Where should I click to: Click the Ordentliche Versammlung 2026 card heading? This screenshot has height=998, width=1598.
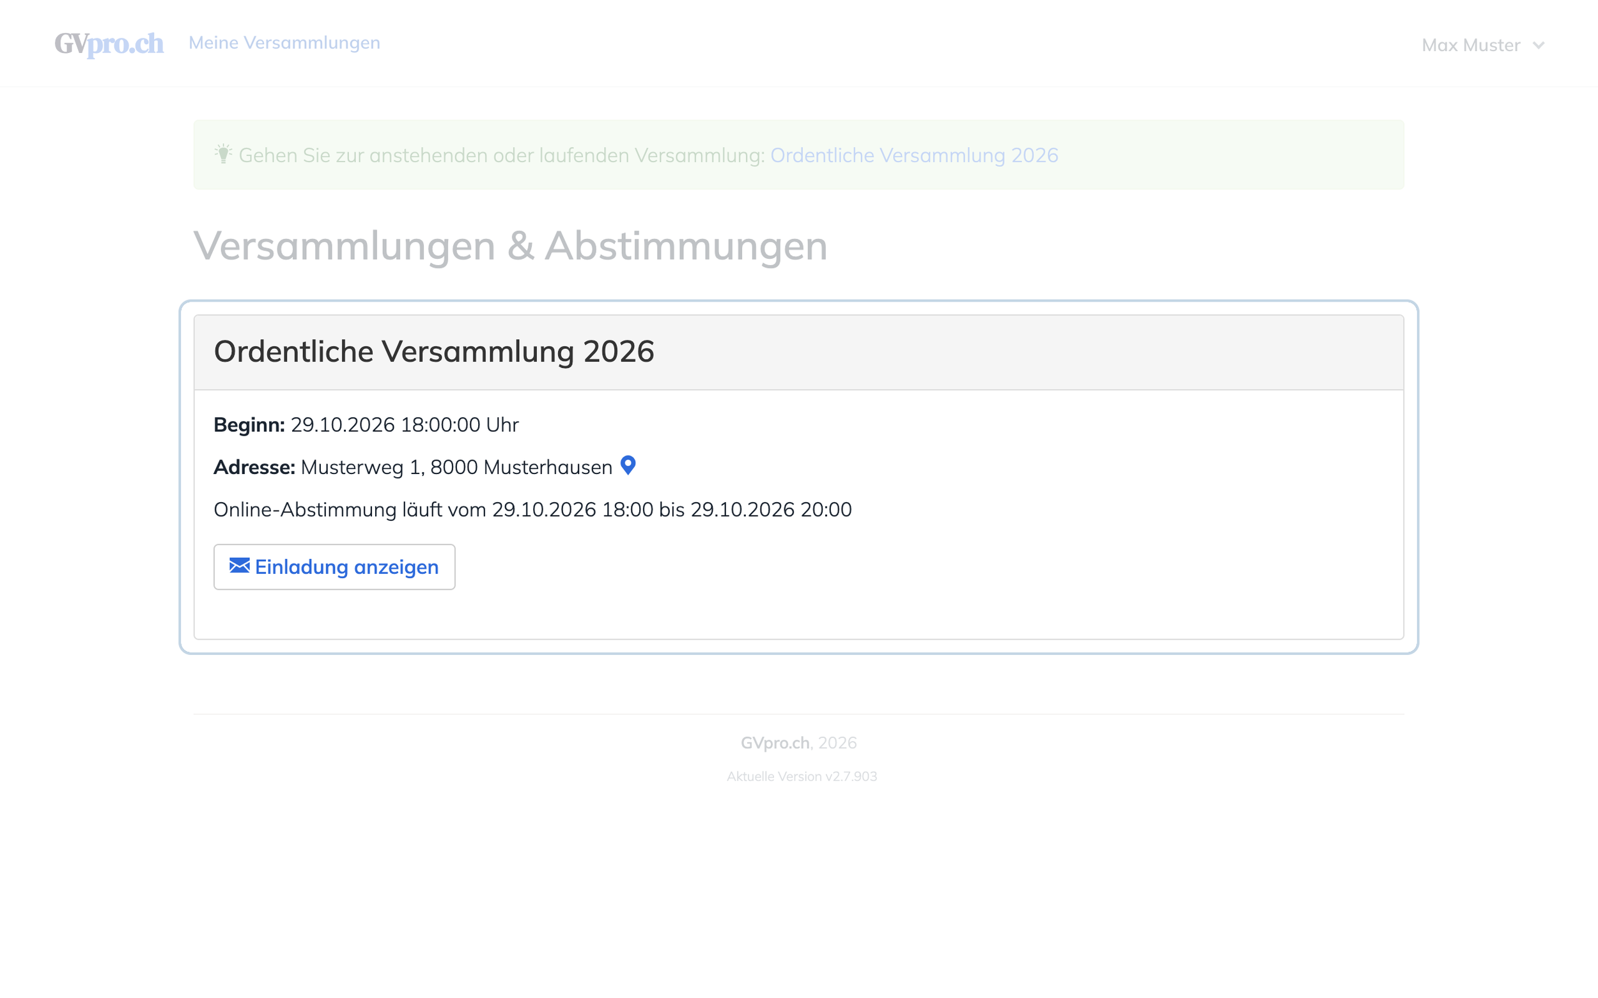[434, 351]
